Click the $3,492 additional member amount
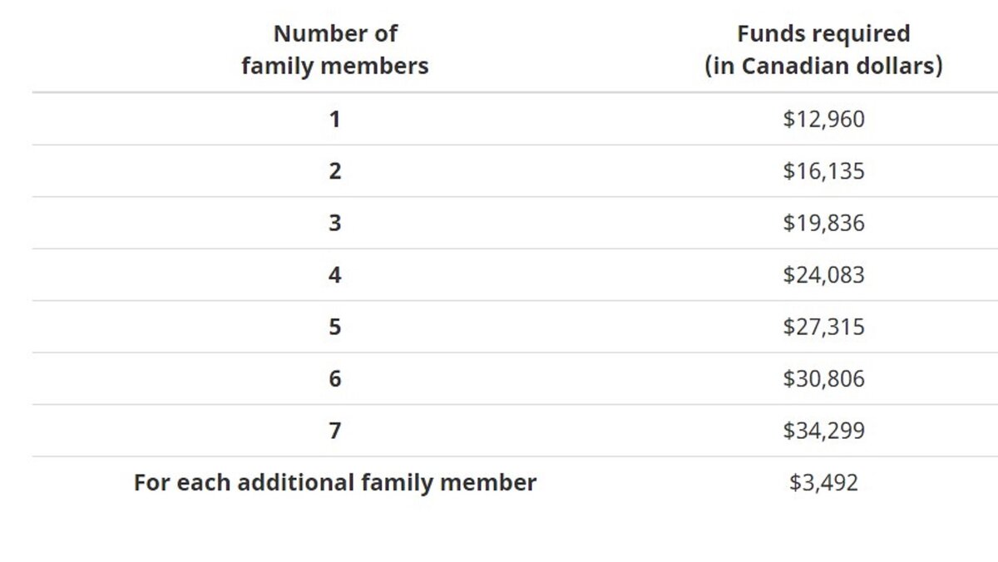 click(x=823, y=482)
